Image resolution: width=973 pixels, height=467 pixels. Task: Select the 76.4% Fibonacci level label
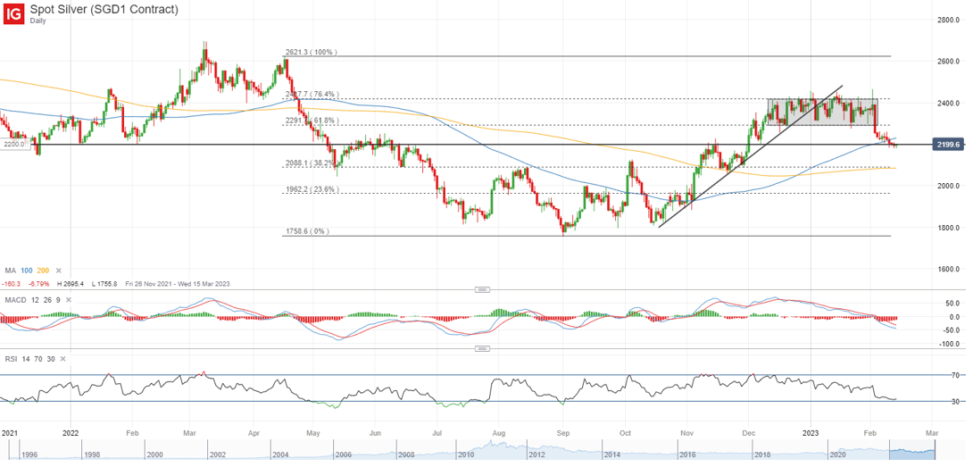[311, 94]
